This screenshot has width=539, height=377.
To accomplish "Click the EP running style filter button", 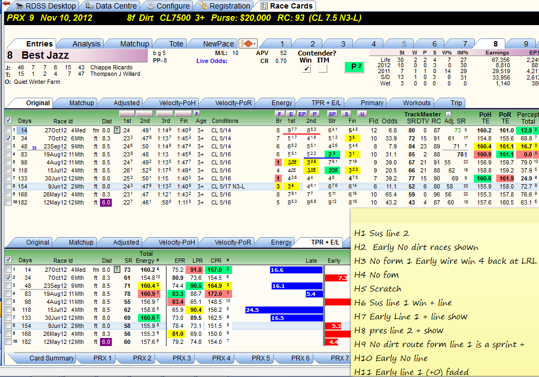I will [302, 114].
